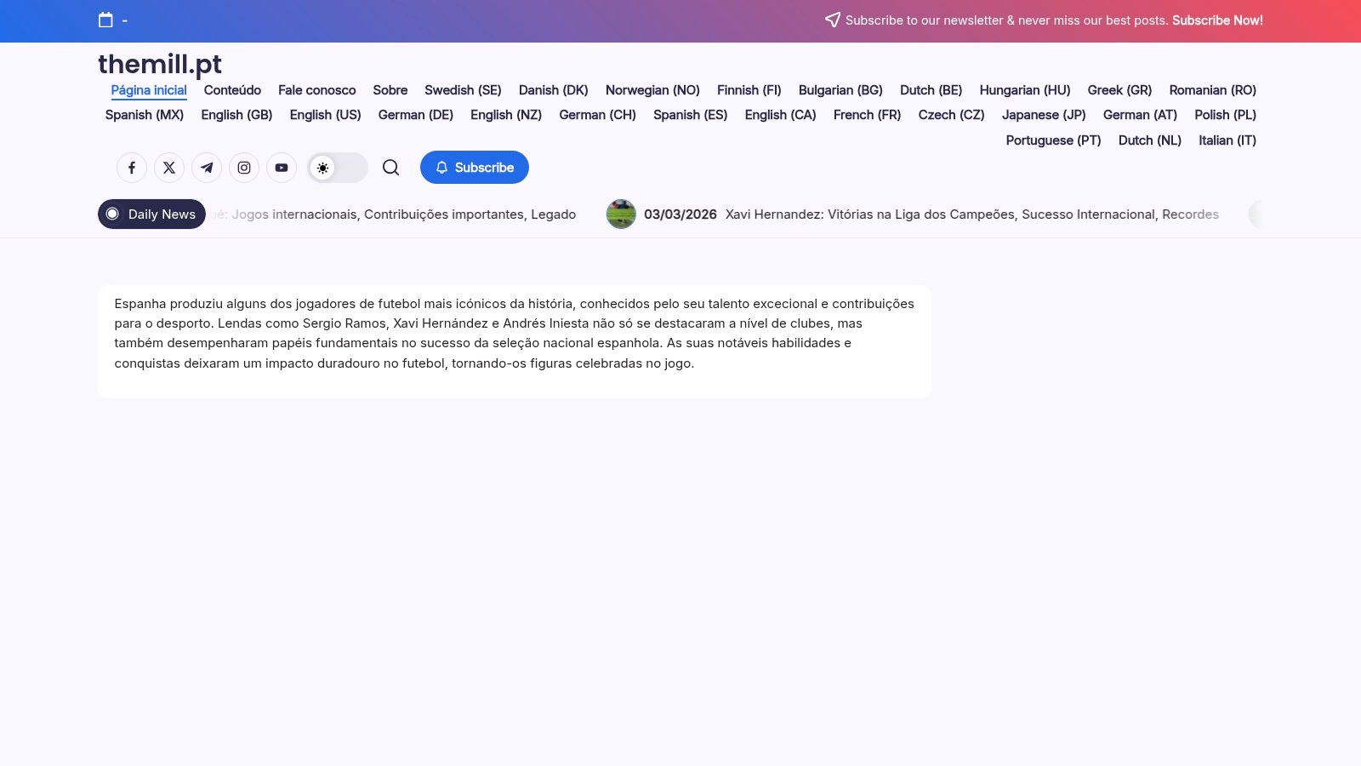Switch to Romanian (RO) language
The image size is (1361, 766).
[1213, 90]
